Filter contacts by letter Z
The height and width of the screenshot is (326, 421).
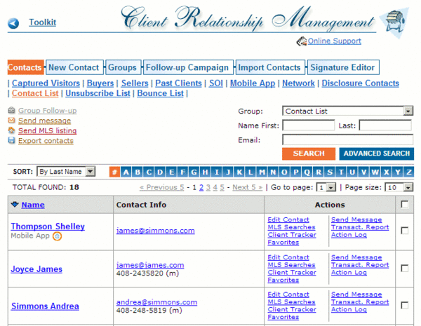409,172
